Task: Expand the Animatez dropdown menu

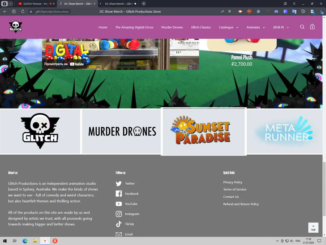Action: pos(255,27)
